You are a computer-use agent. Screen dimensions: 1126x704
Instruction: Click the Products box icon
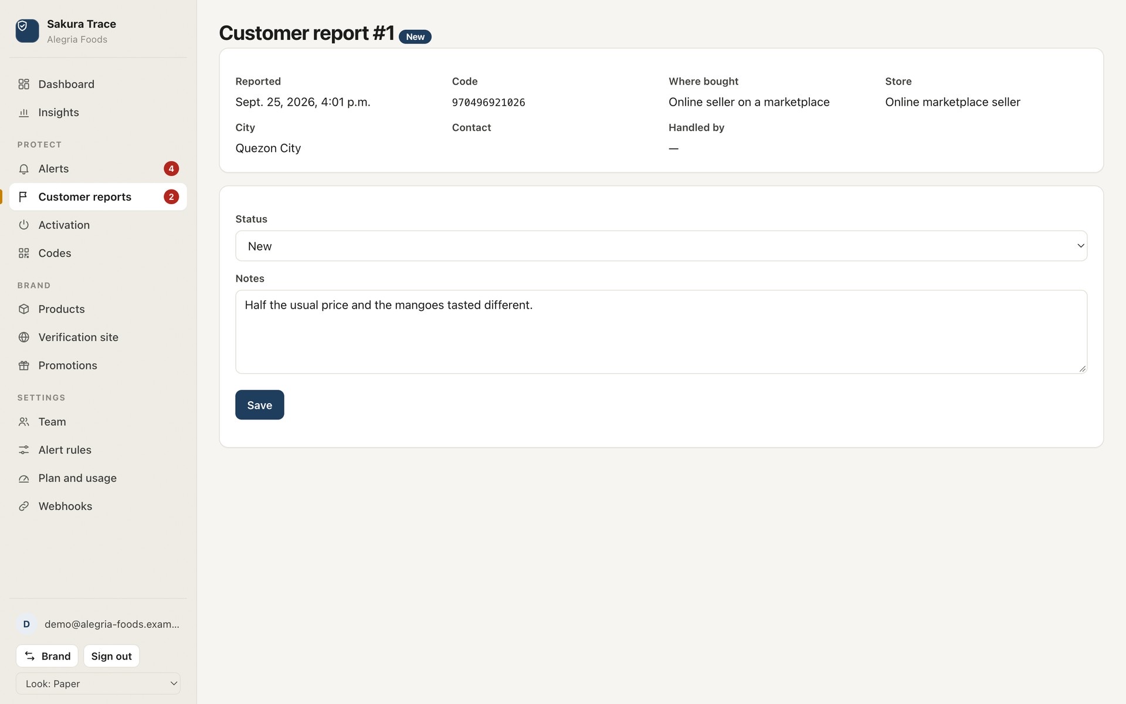[23, 309]
